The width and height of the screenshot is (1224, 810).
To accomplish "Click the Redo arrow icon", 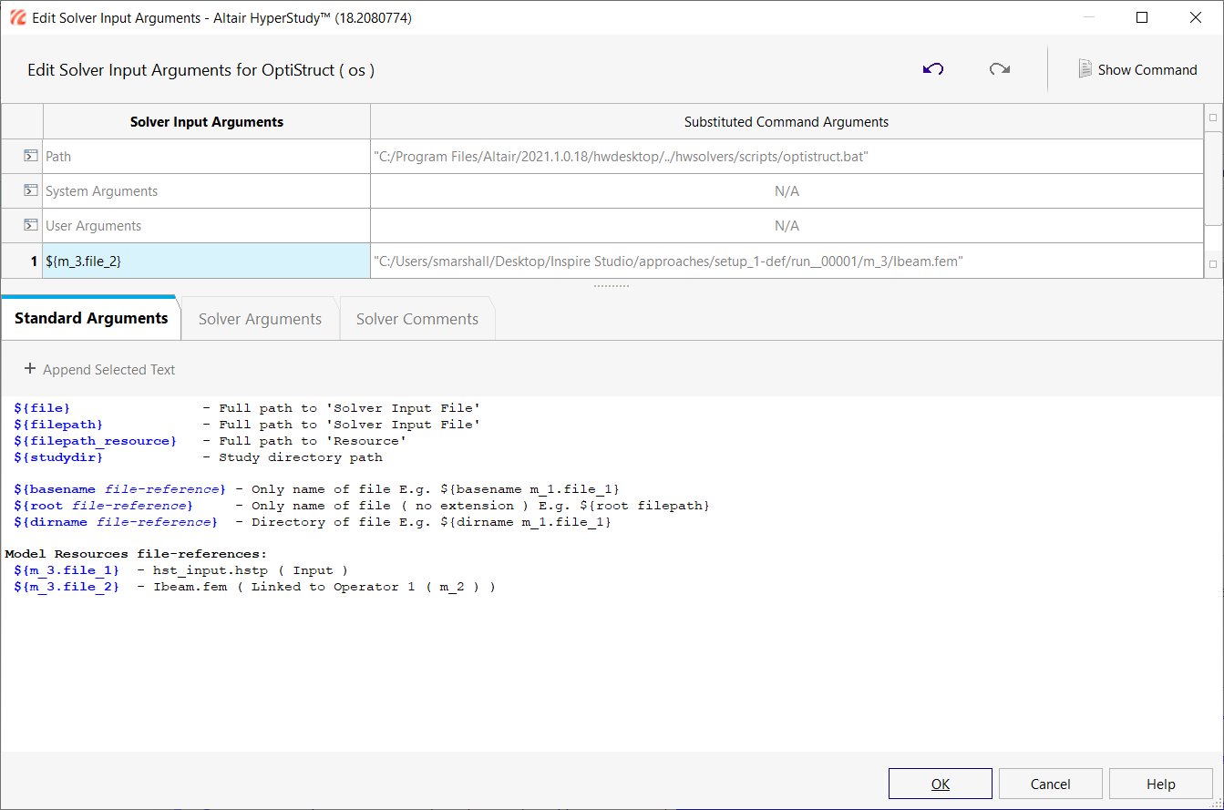I will [x=1000, y=69].
